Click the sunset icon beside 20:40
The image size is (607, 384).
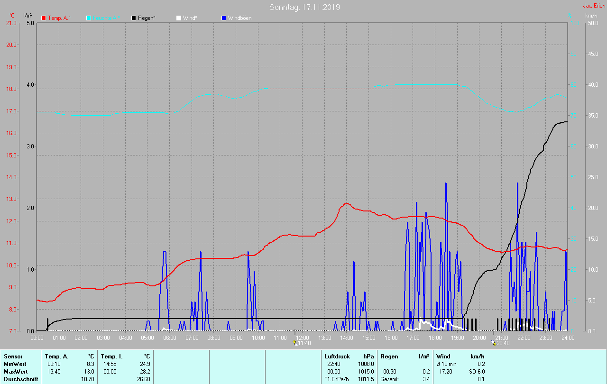coord(494,342)
